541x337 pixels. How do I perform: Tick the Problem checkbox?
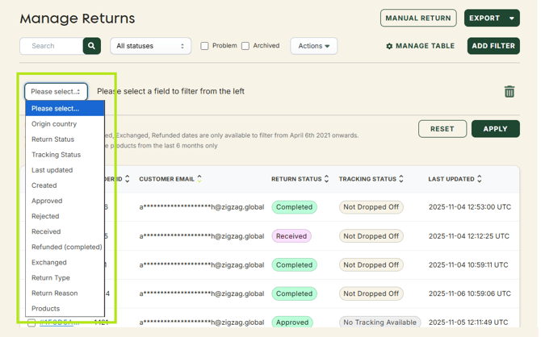(204, 46)
